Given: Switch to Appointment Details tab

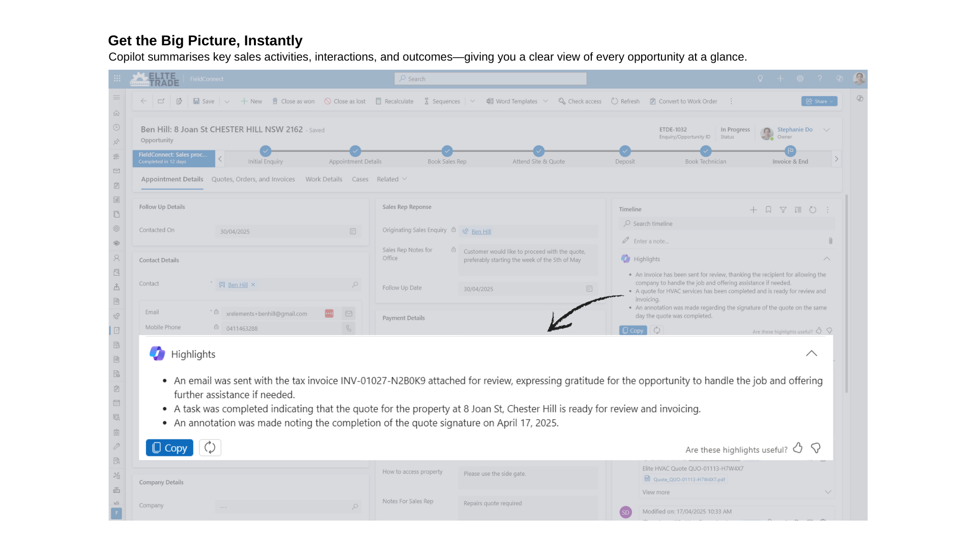Looking at the screenshot, I should pos(172,179).
